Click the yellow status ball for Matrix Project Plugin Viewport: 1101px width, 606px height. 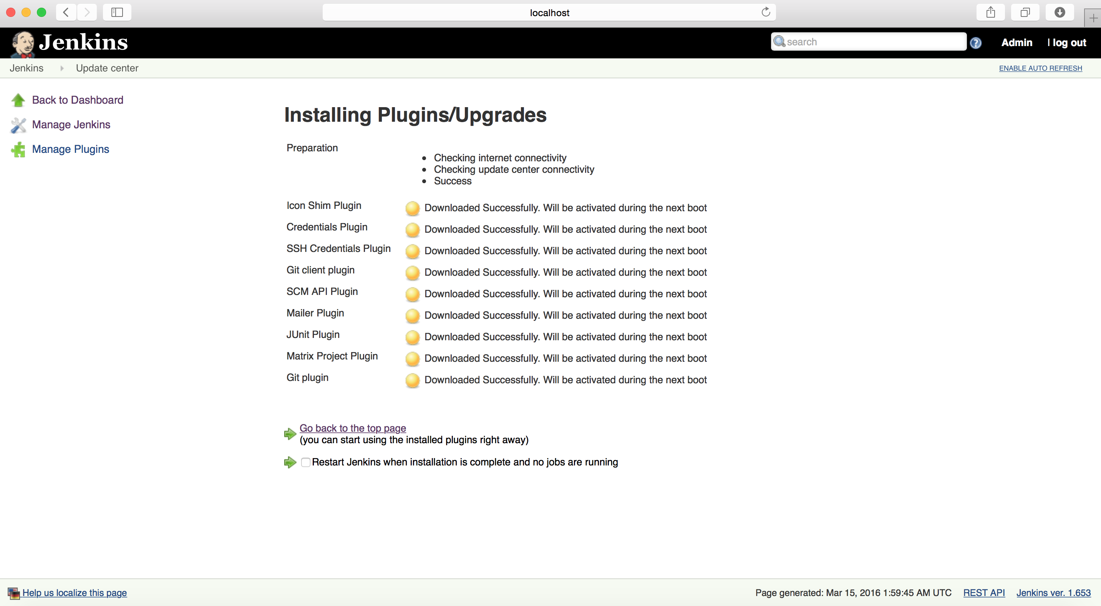[x=413, y=359]
